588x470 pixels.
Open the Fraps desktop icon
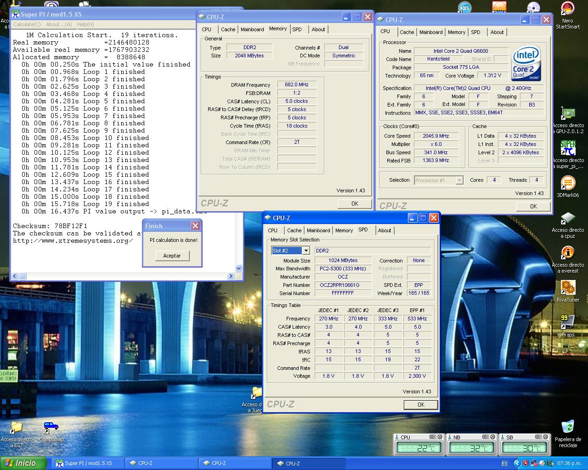[568, 322]
